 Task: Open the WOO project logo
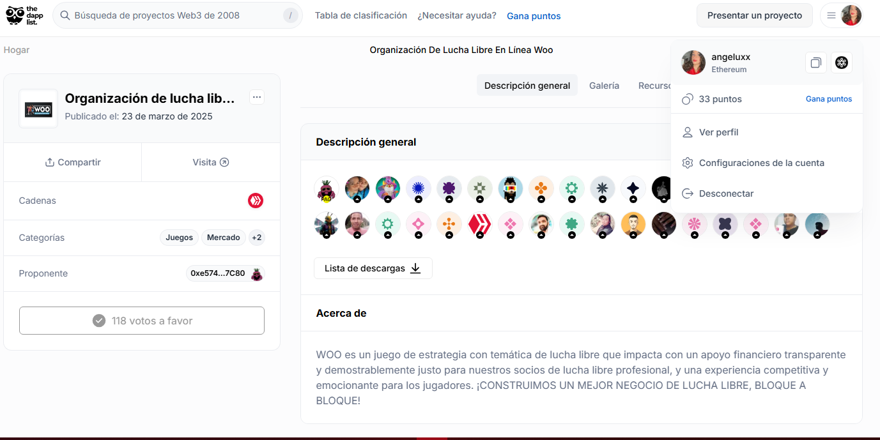[x=38, y=109]
